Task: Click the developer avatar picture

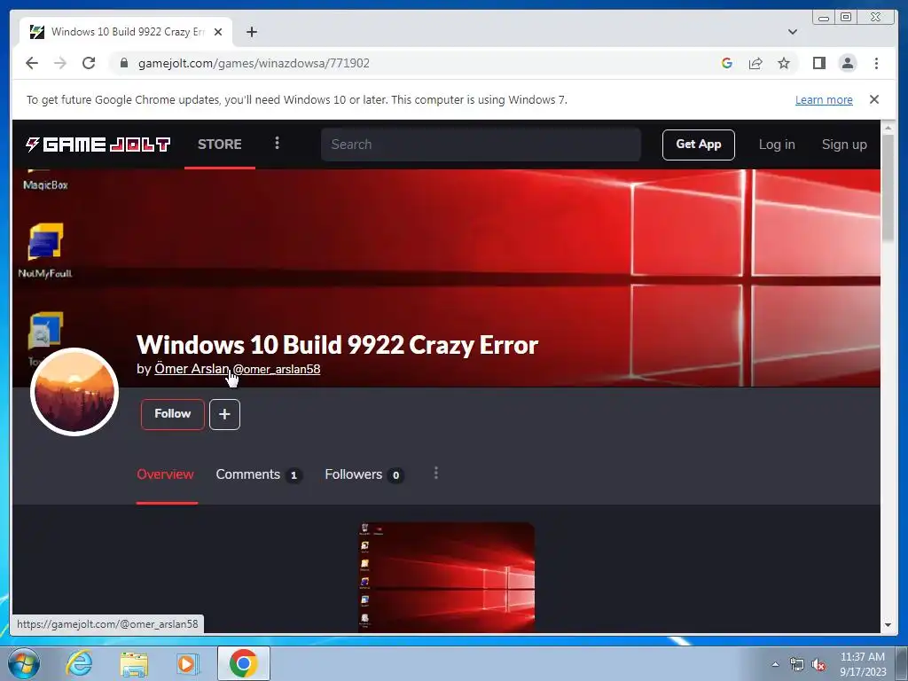Action: pyautogui.click(x=74, y=392)
